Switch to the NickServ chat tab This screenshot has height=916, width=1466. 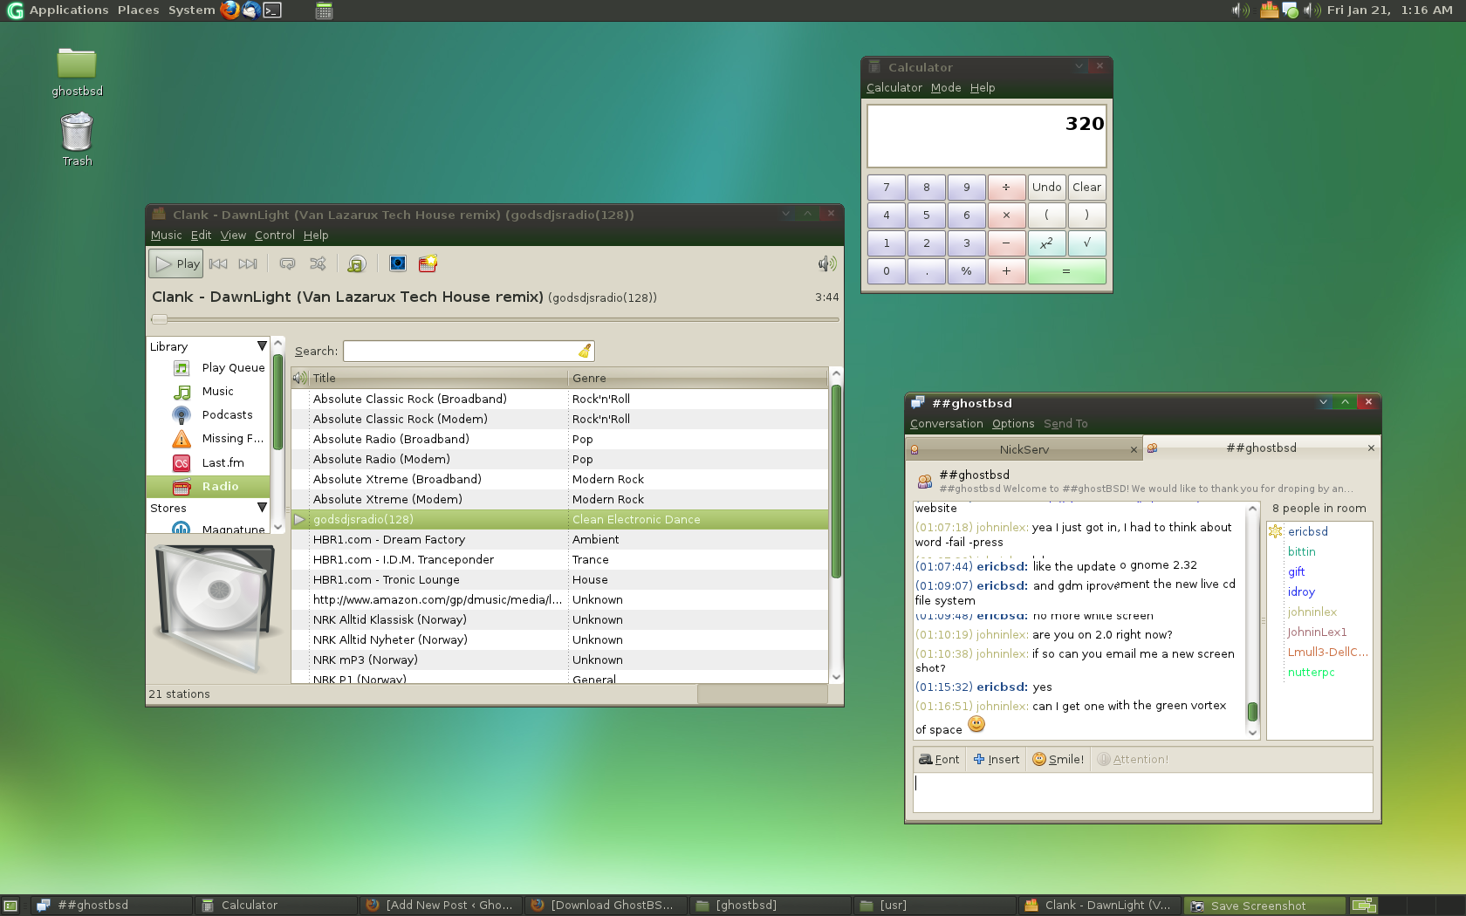[1024, 450]
